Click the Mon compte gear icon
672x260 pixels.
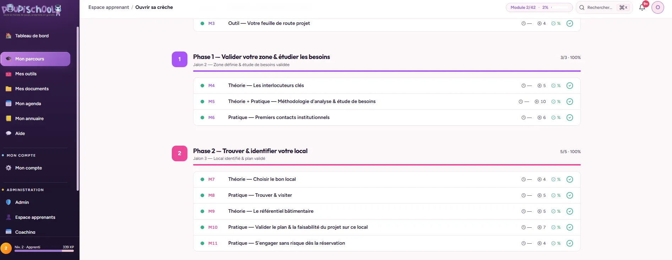(x=9, y=168)
